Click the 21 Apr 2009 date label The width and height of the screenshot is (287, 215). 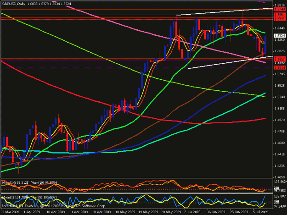79,212
